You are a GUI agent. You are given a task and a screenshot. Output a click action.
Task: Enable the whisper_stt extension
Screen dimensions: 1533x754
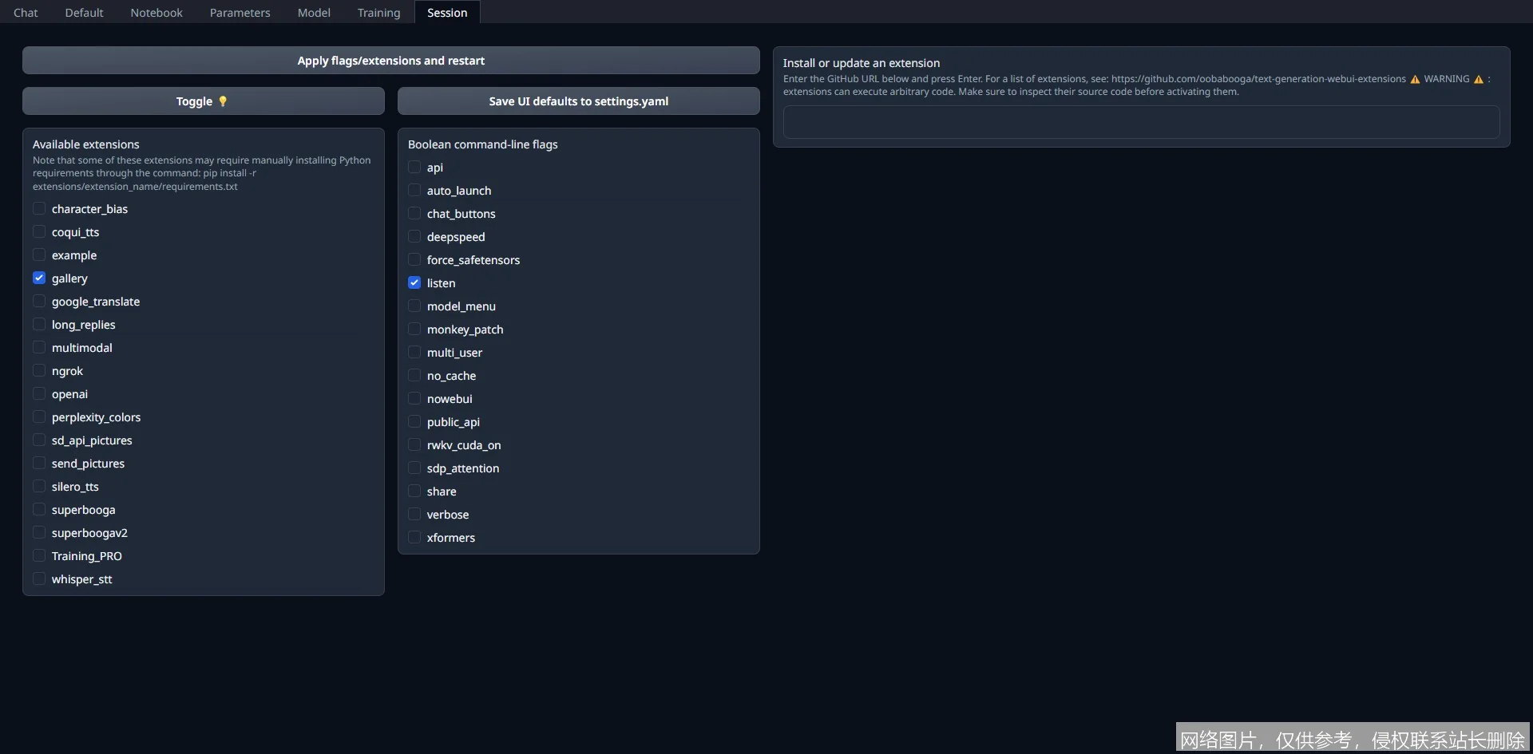(x=39, y=579)
